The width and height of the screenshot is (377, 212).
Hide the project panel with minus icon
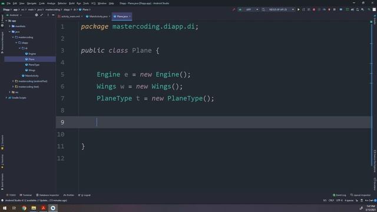point(53,15)
